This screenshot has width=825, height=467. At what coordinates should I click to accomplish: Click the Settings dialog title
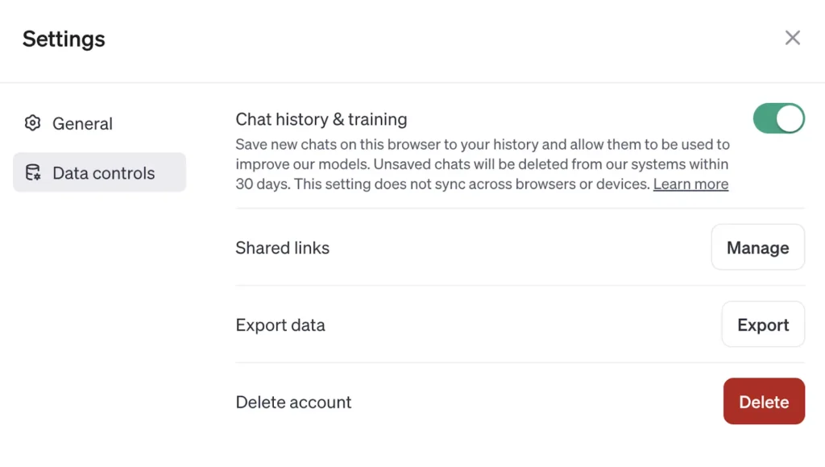click(64, 39)
